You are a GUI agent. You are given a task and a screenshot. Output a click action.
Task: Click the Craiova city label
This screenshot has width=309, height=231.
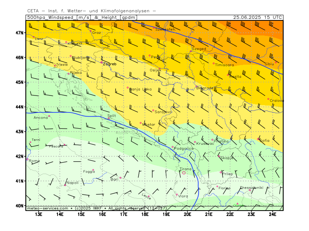point(277,100)
